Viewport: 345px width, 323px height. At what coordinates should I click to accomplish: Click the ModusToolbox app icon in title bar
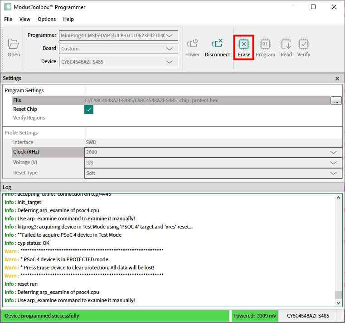point(8,7)
